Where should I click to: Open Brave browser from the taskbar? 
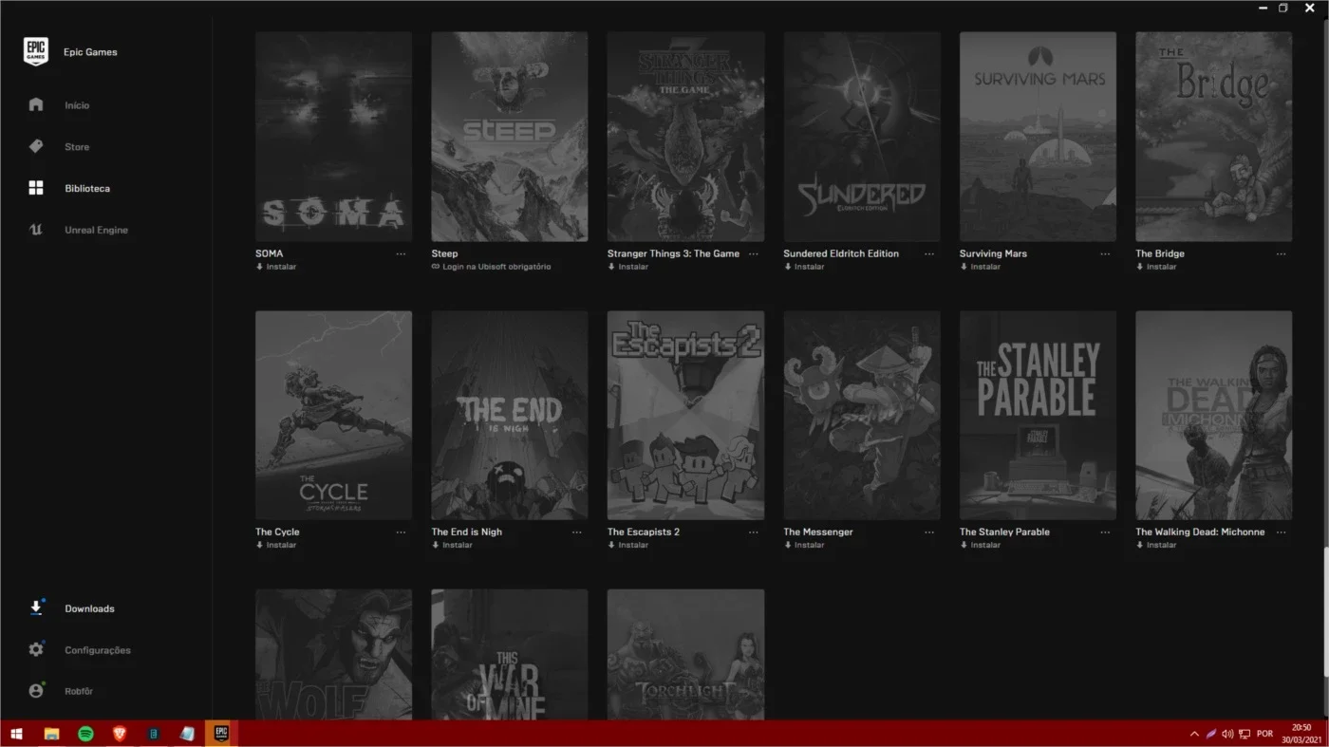(x=119, y=734)
